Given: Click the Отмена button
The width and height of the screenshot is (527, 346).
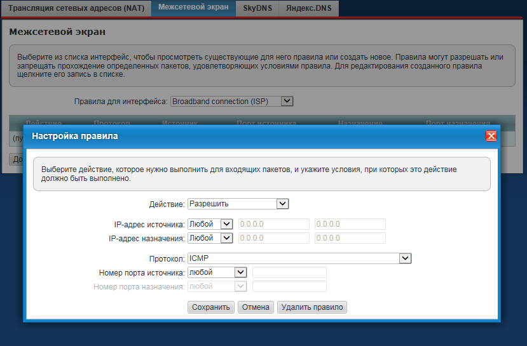Looking at the screenshot, I should pyautogui.click(x=257, y=307).
